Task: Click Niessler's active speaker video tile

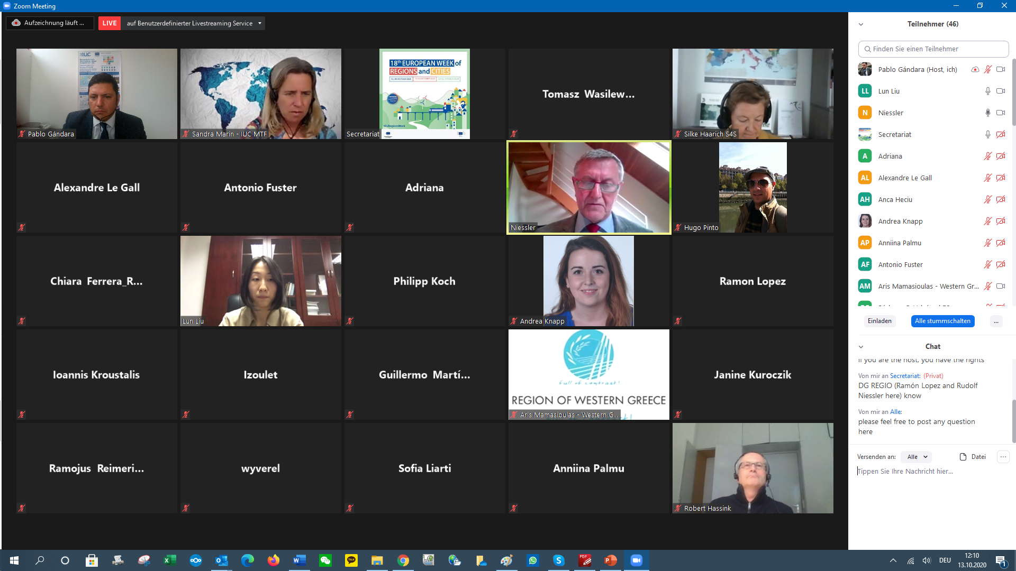Action: [x=588, y=187]
